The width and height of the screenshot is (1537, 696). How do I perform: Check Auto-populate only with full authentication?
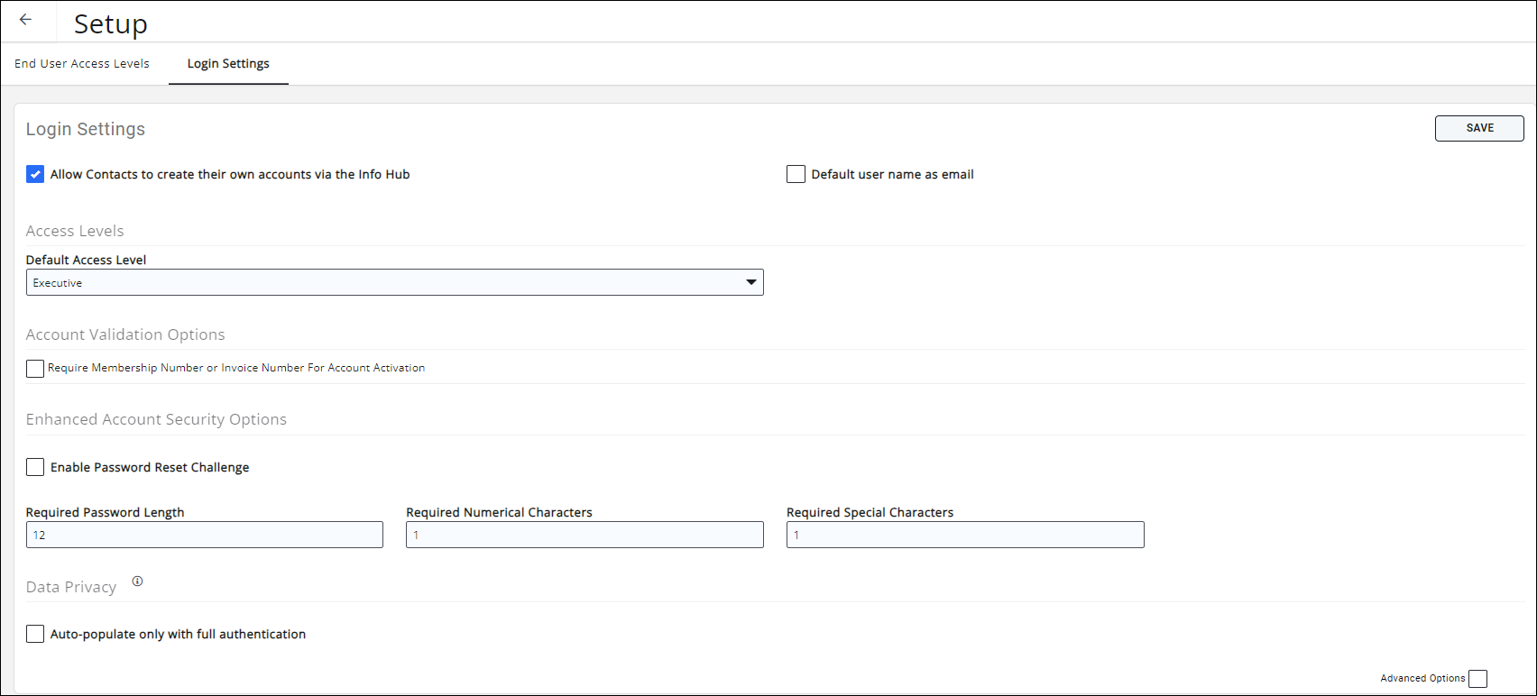click(35, 634)
